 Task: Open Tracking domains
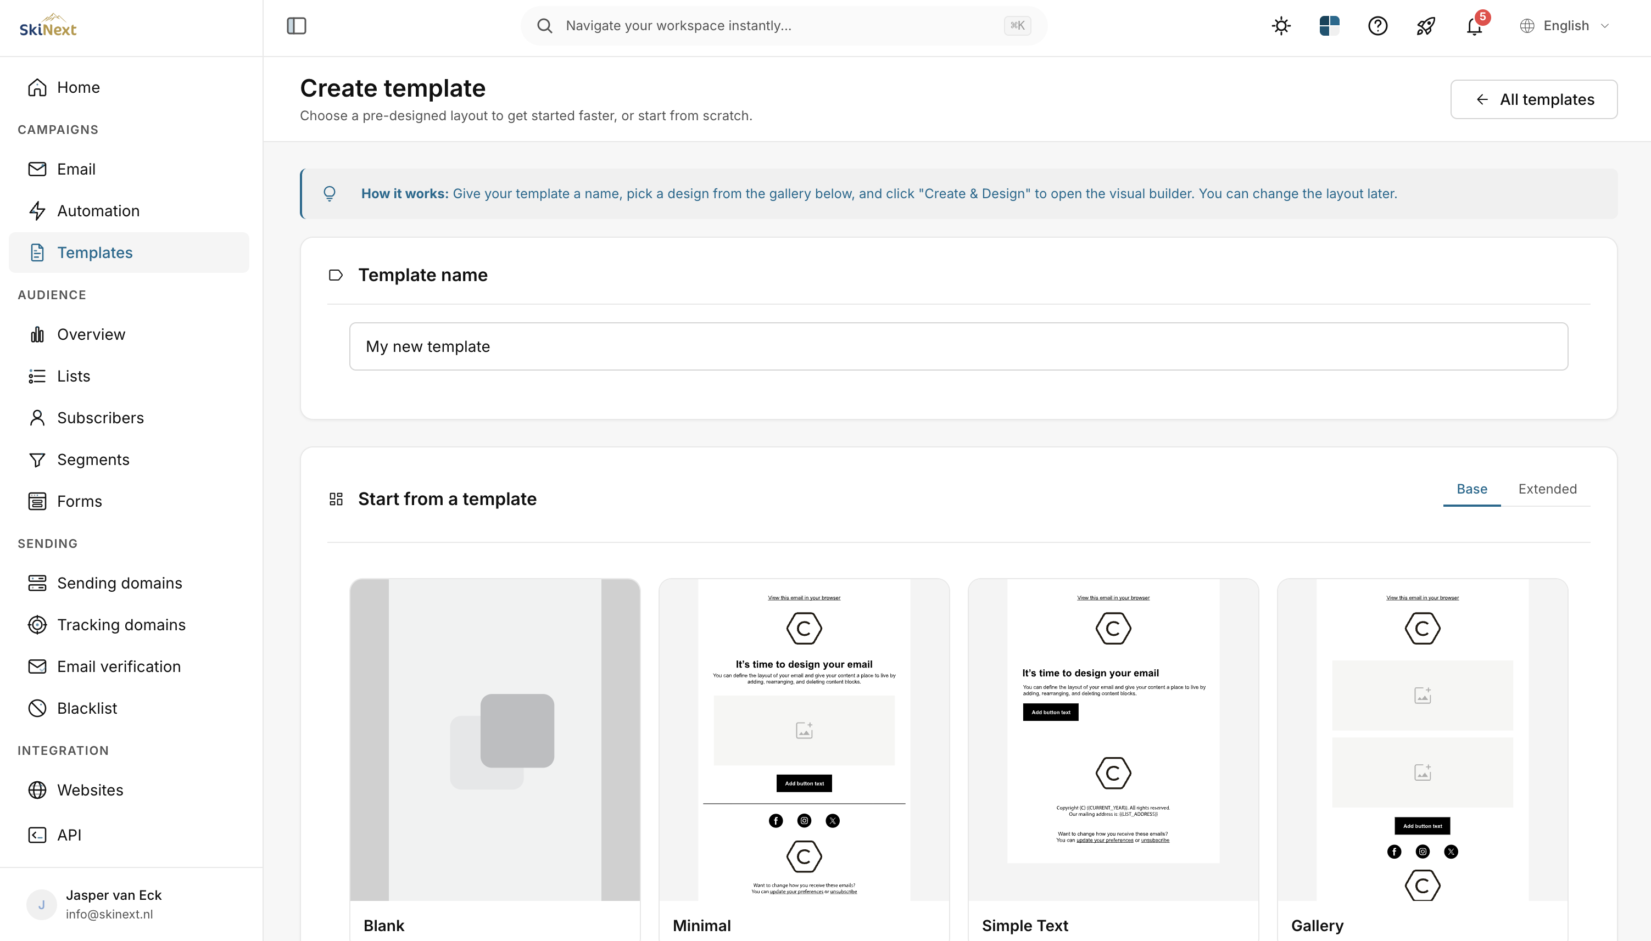click(129, 624)
